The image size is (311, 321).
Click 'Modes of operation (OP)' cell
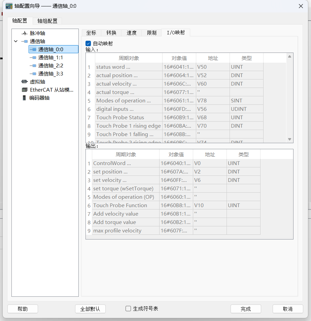(126, 197)
